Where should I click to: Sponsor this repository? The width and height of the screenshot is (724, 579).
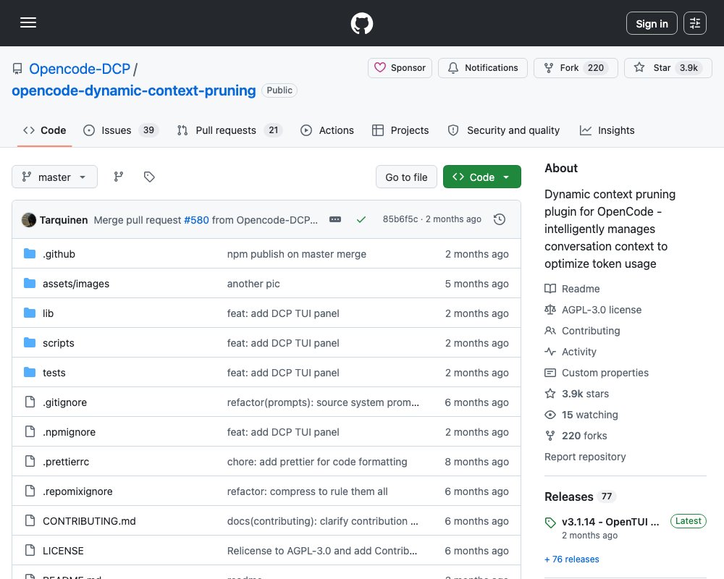pos(400,68)
